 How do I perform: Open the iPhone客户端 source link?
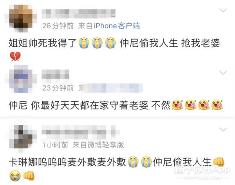click(x=117, y=26)
